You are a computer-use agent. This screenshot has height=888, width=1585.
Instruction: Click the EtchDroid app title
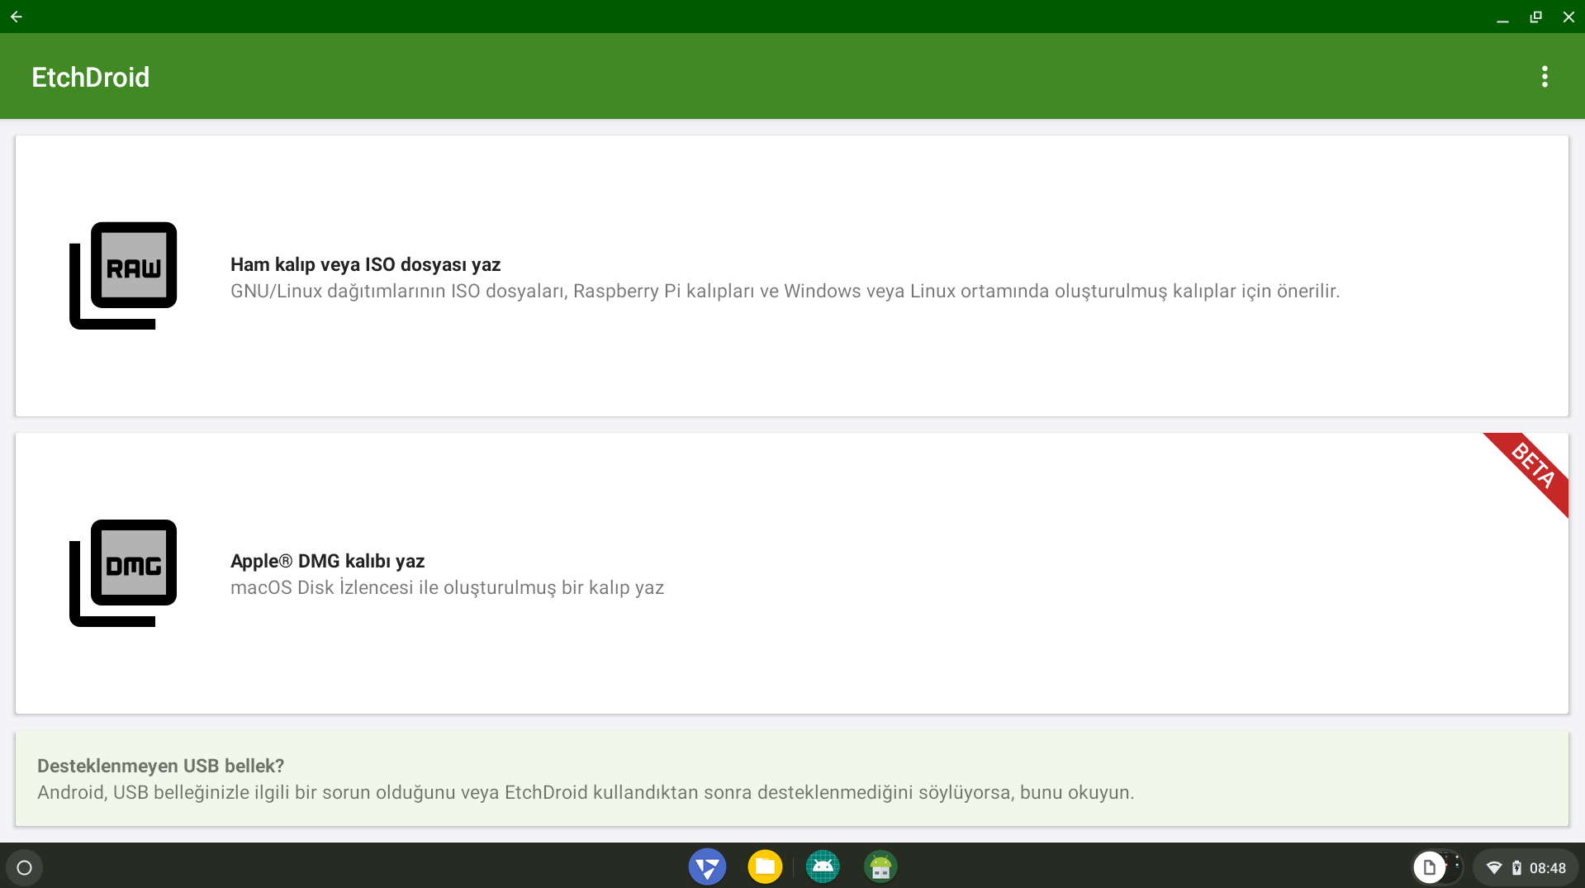91,77
